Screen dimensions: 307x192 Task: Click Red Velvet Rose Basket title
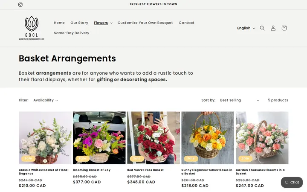(145, 170)
